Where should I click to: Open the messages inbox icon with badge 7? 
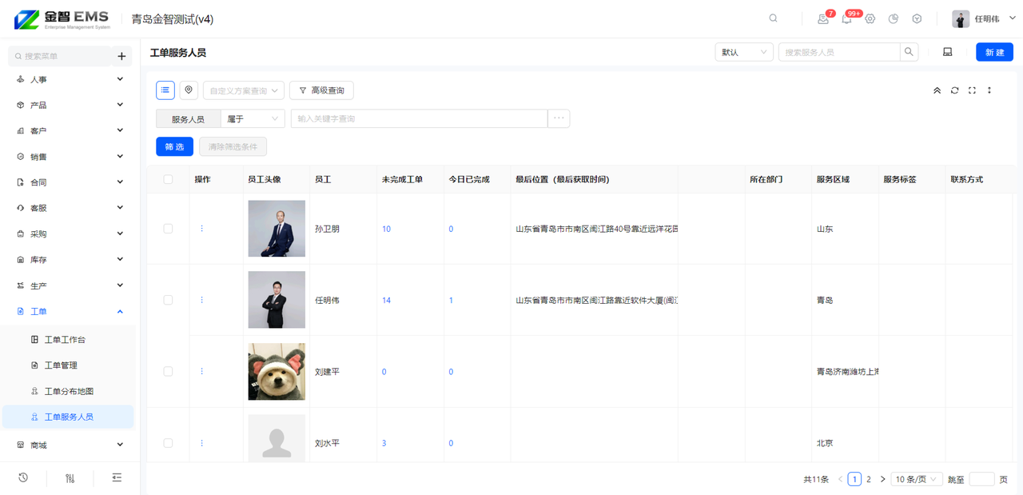pyautogui.click(x=823, y=18)
